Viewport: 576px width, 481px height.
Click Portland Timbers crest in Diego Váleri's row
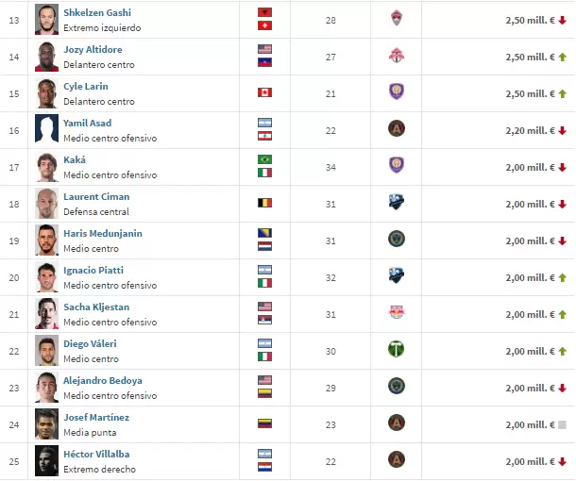point(397,350)
